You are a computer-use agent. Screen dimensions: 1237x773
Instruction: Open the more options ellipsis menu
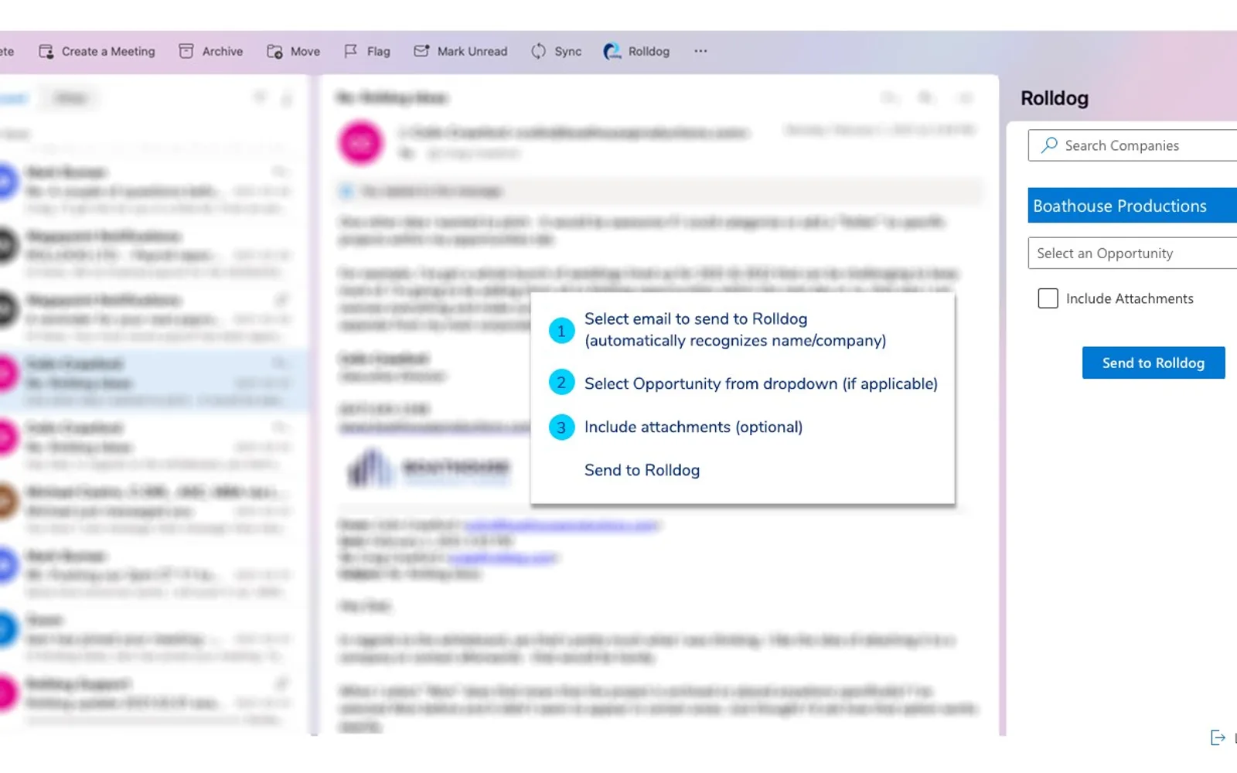click(700, 51)
